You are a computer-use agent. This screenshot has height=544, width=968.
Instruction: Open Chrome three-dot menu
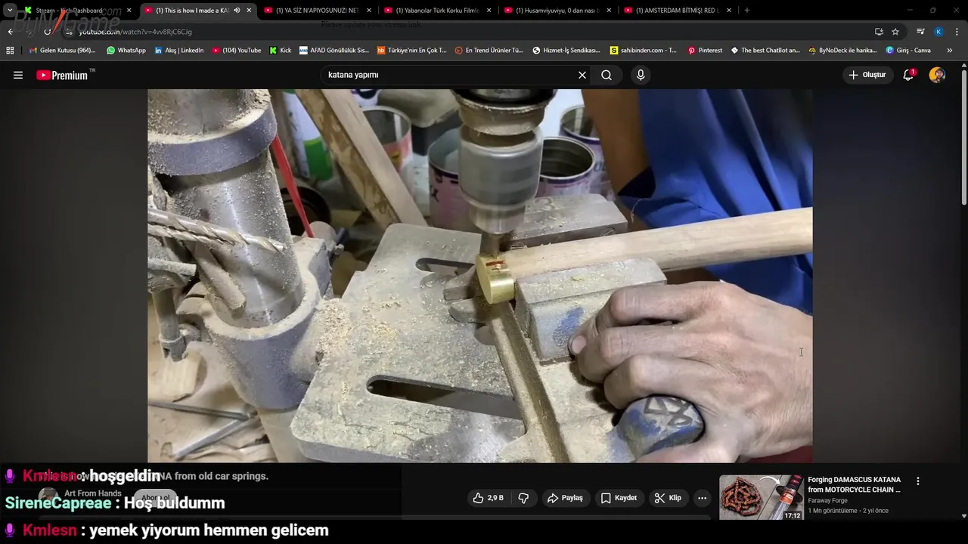coord(957,32)
